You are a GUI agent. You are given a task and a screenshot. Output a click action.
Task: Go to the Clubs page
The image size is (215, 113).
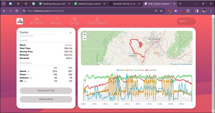75,21
